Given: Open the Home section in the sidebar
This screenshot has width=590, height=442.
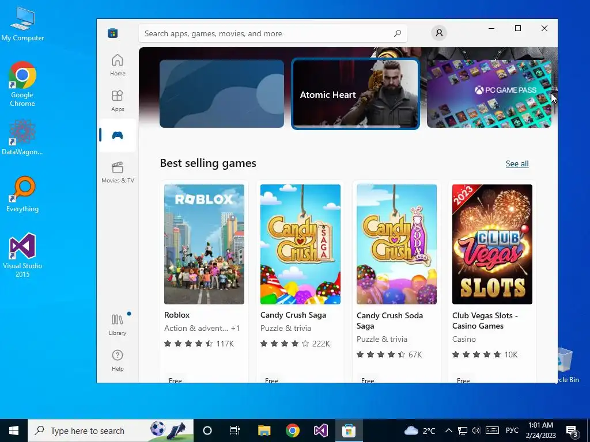Looking at the screenshot, I should click(118, 65).
